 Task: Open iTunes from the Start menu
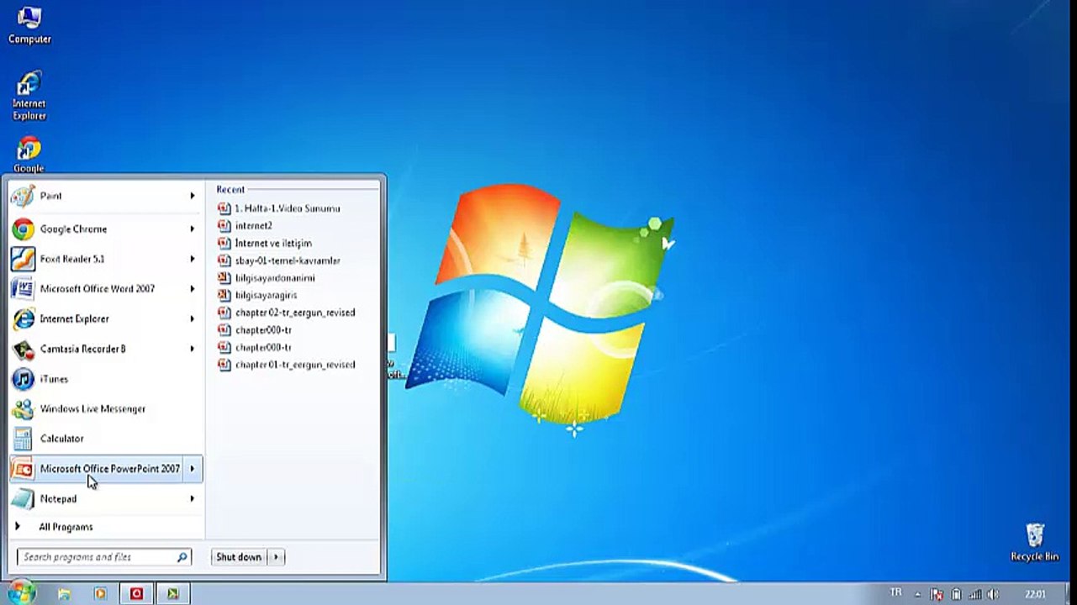click(105, 379)
